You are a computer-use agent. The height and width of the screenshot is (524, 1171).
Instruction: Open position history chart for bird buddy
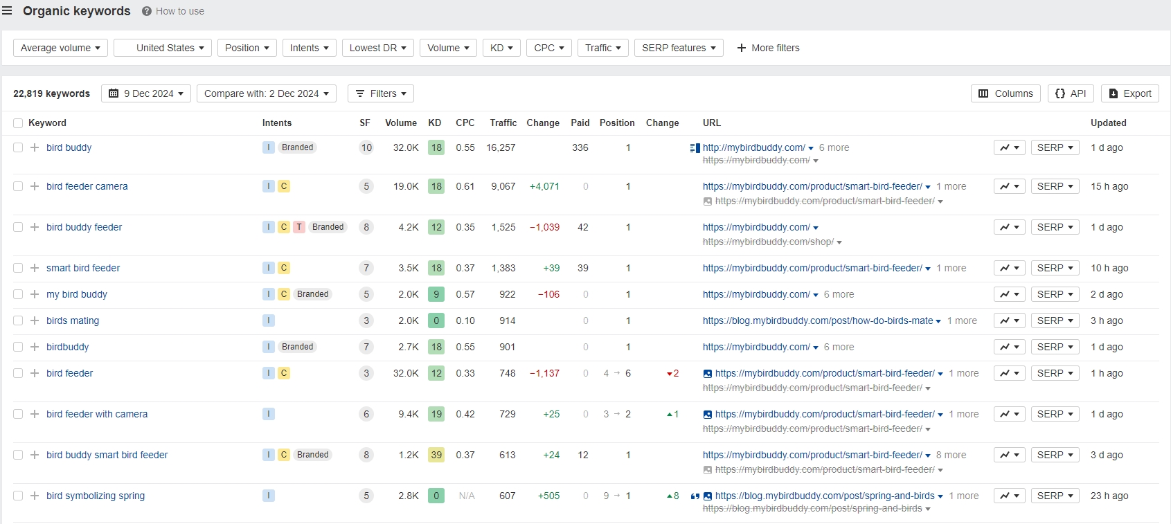coord(1010,147)
